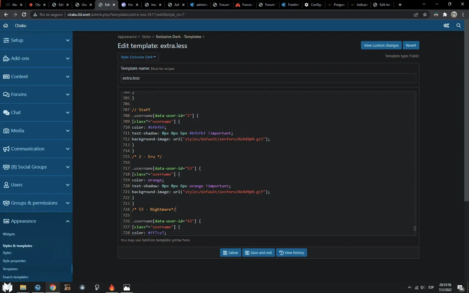Image resolution: width=469 pixels, height=293 pixels.
Task: Open the volume icon in system tray
Action: pos(422,287)
